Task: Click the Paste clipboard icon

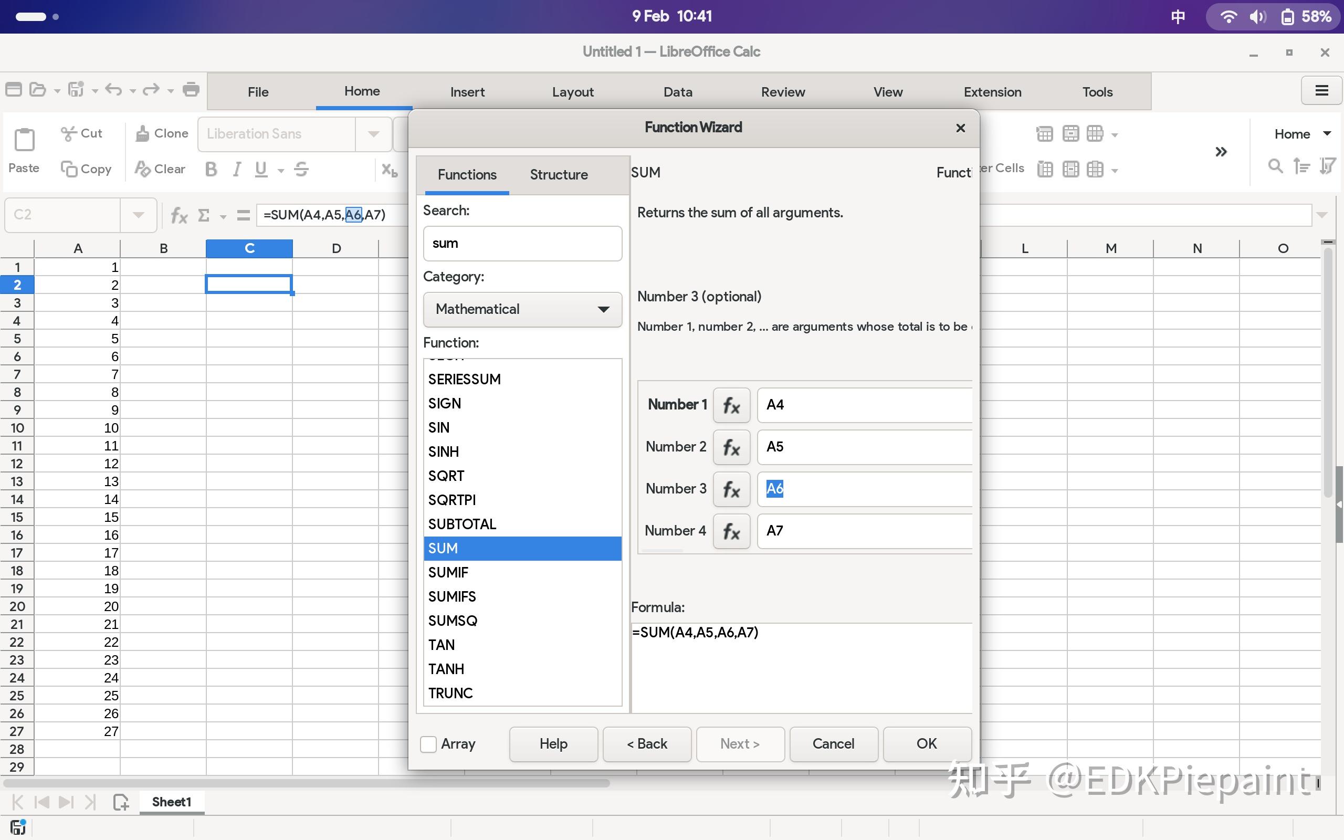Action: [24, 140]
